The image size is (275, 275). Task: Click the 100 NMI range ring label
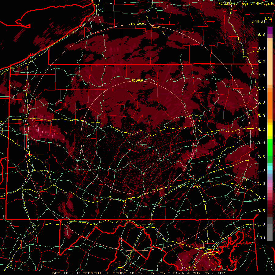137,24
